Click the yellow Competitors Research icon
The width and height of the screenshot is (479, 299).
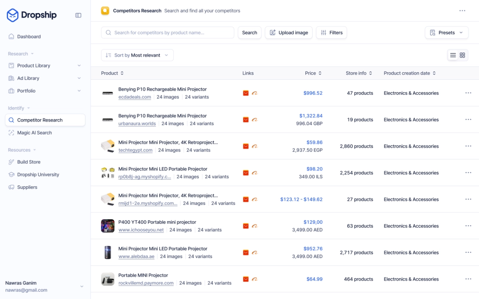pos(105,11)
